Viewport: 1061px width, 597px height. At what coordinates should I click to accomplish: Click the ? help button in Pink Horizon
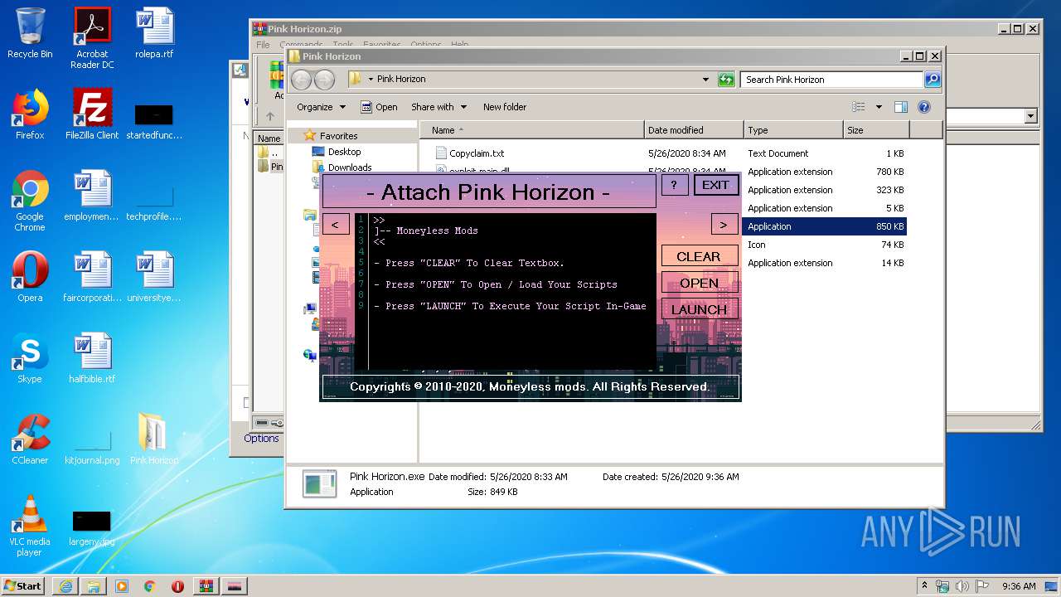point(674,185)
